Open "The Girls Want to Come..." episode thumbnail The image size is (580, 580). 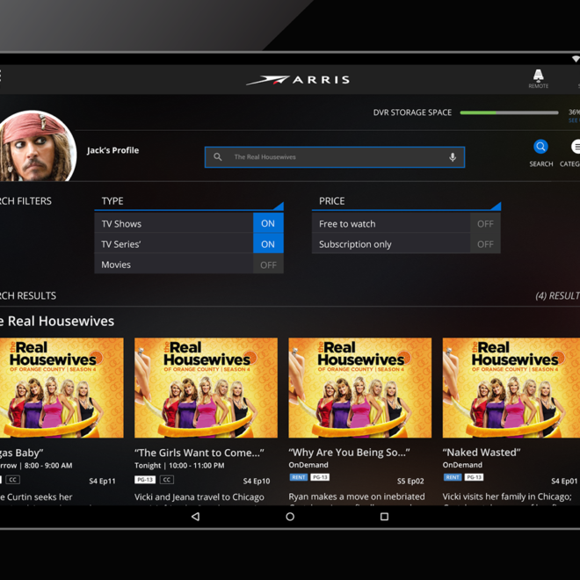(206, 388)
